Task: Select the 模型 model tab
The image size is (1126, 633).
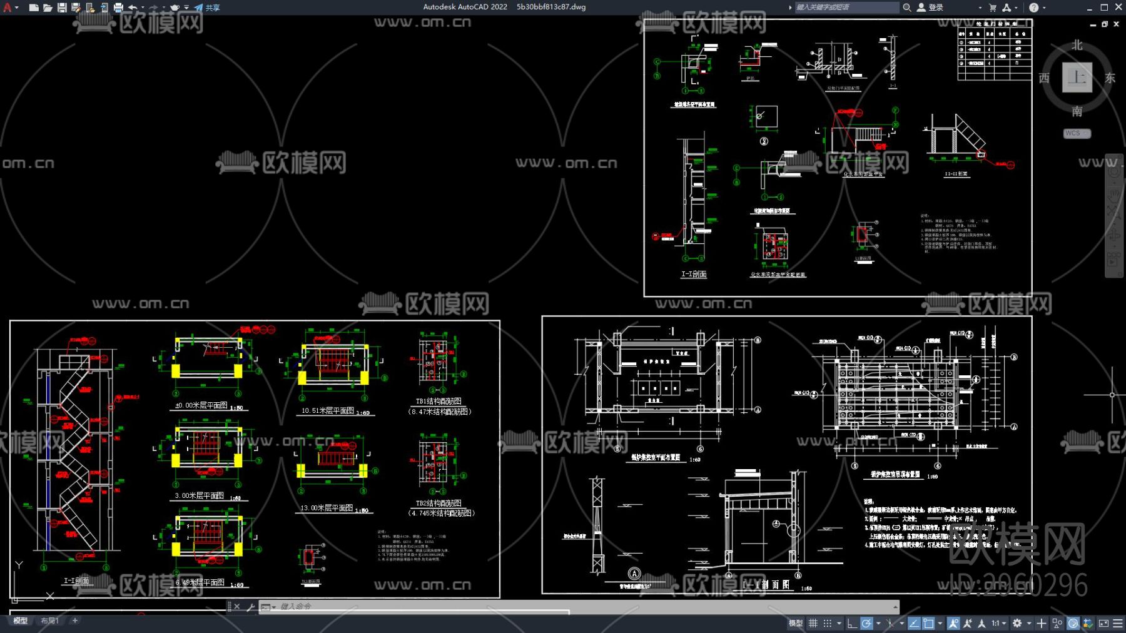Action: pyautogui.click(x=21, y=620)
